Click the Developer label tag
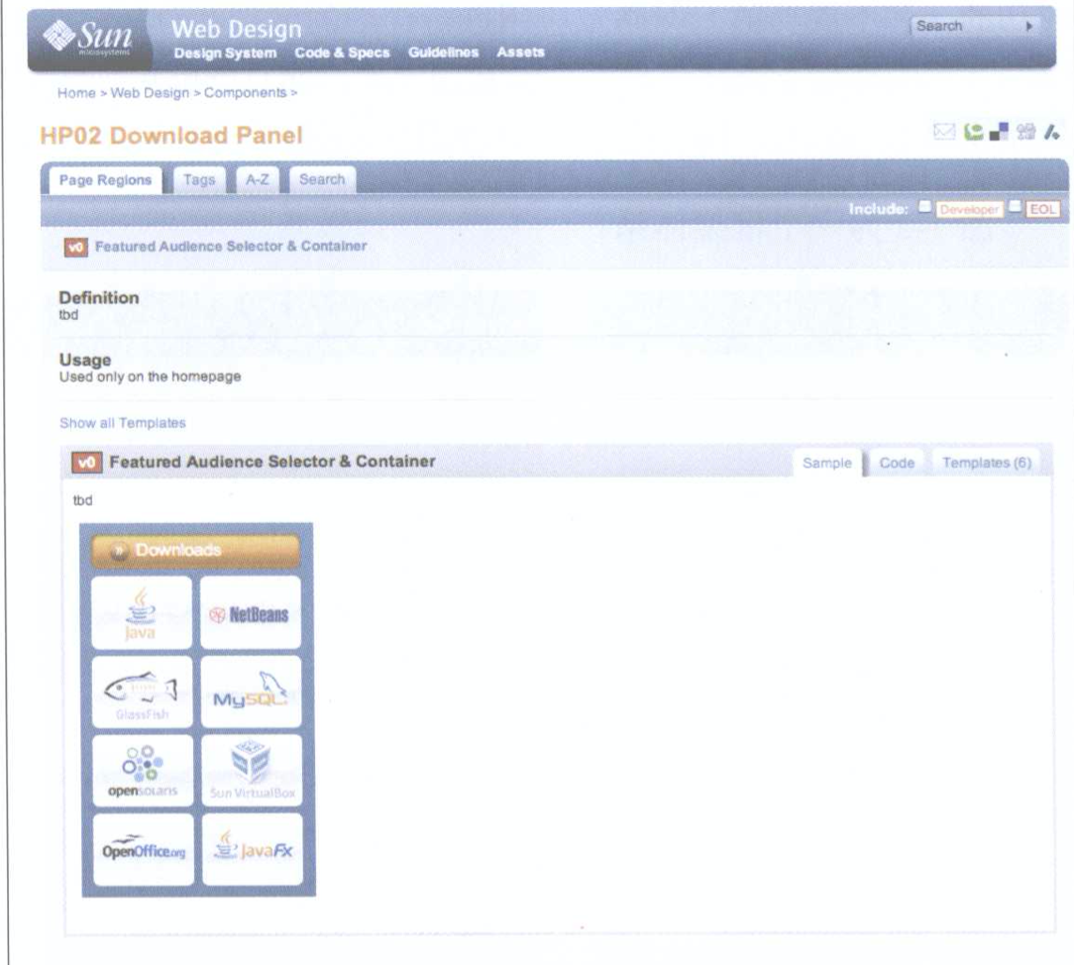The image size is (1074, 965). [x=969, y=210]
